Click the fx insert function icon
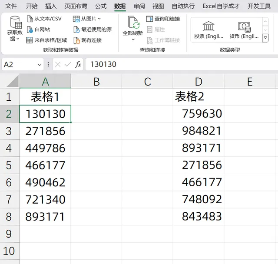Screen dimensions: 278x264 (x=78, y=64)
